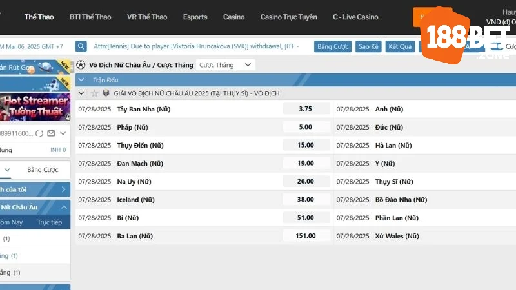Open the astronaut banner marked NEW
516x290 pixels.
coord(35,84)
